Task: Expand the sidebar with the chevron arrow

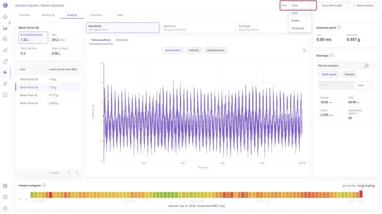Action: click(10, 22)
